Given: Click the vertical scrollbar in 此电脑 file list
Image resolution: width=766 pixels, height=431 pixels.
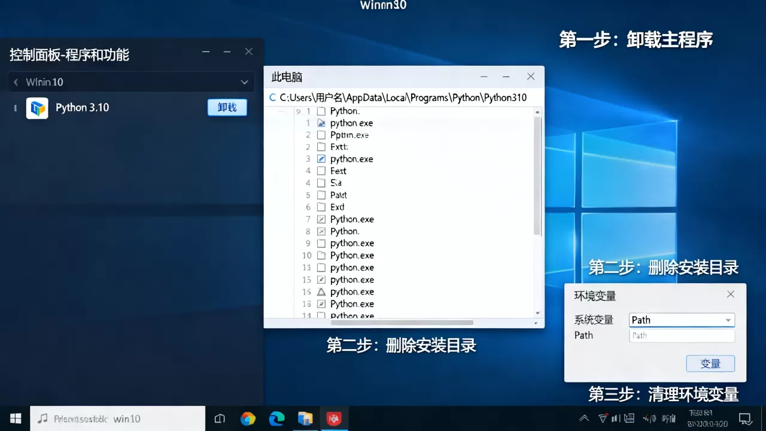Looking at the screenshot, I should click(x=537, y=176).
